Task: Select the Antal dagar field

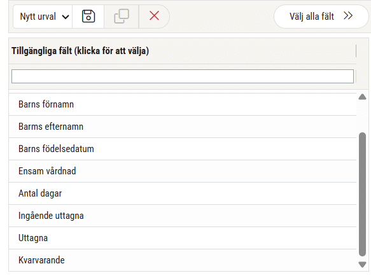Action: pyautogui.click(x=183, y=193)
